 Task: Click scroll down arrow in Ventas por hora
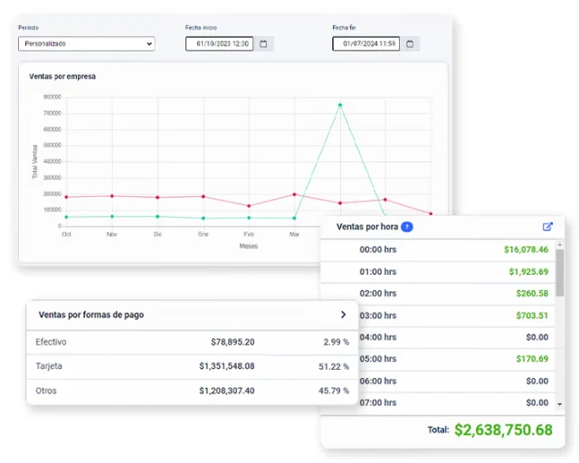(560, 404)
